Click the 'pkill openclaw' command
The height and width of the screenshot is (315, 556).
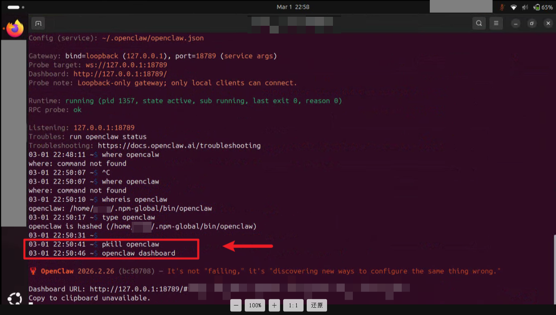point(130,244)
